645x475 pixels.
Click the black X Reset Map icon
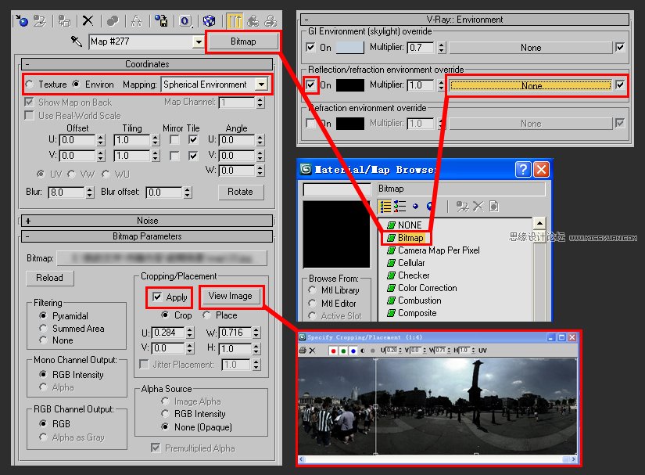[88, 20]
